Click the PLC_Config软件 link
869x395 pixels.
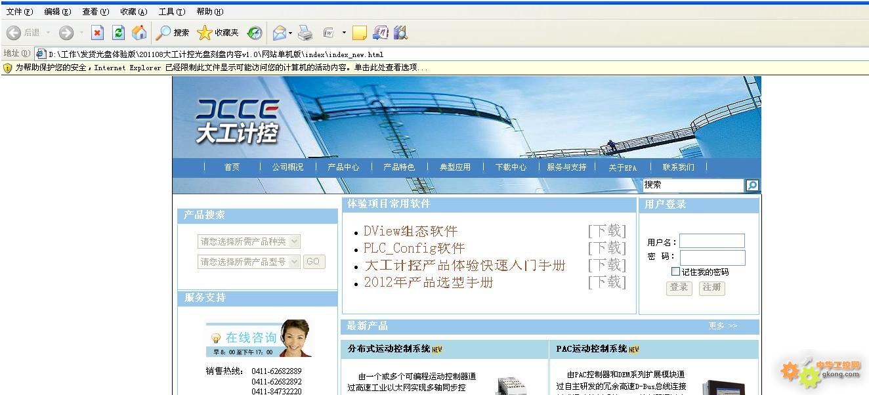pyautogui.click(x=414, y=248)
